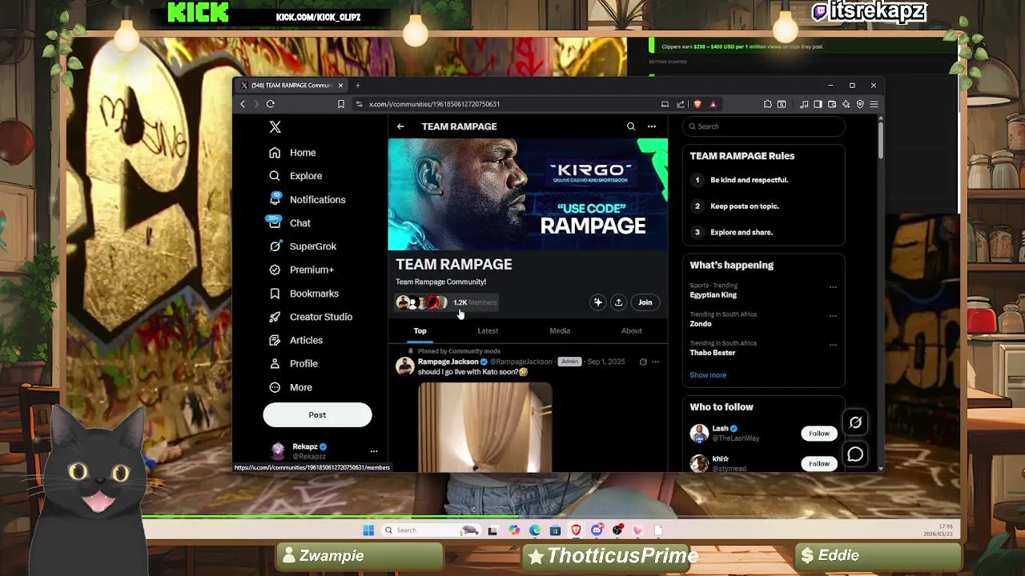The image size is (1025, 576).
Task: Open the Egyptian King trending topic
Action: point(713,295)
